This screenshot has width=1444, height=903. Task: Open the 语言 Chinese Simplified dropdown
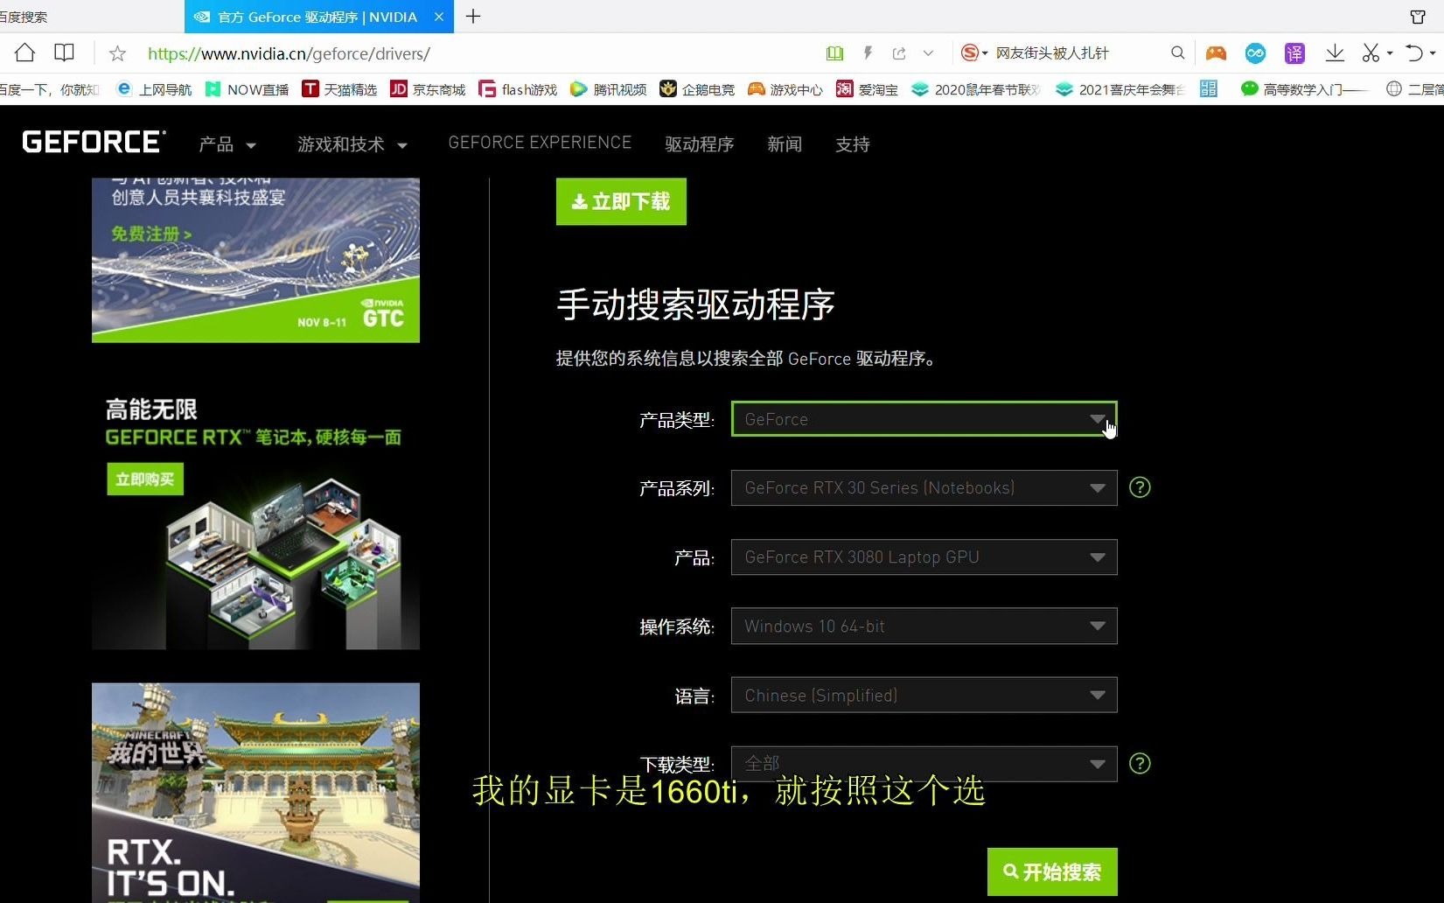pyautogui.click(x=924, y=695)
